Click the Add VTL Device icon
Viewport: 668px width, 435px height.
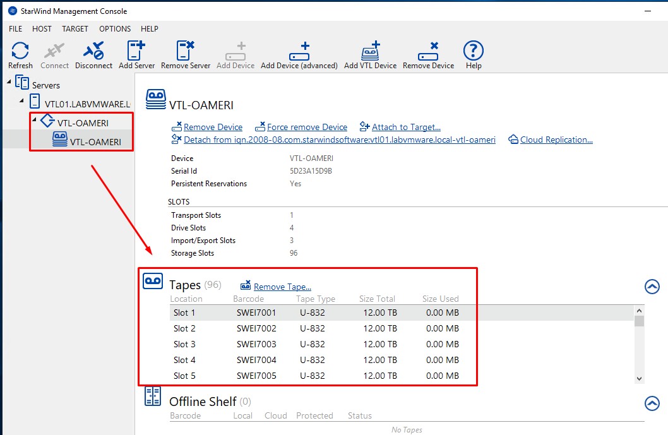tap(370, 52)
